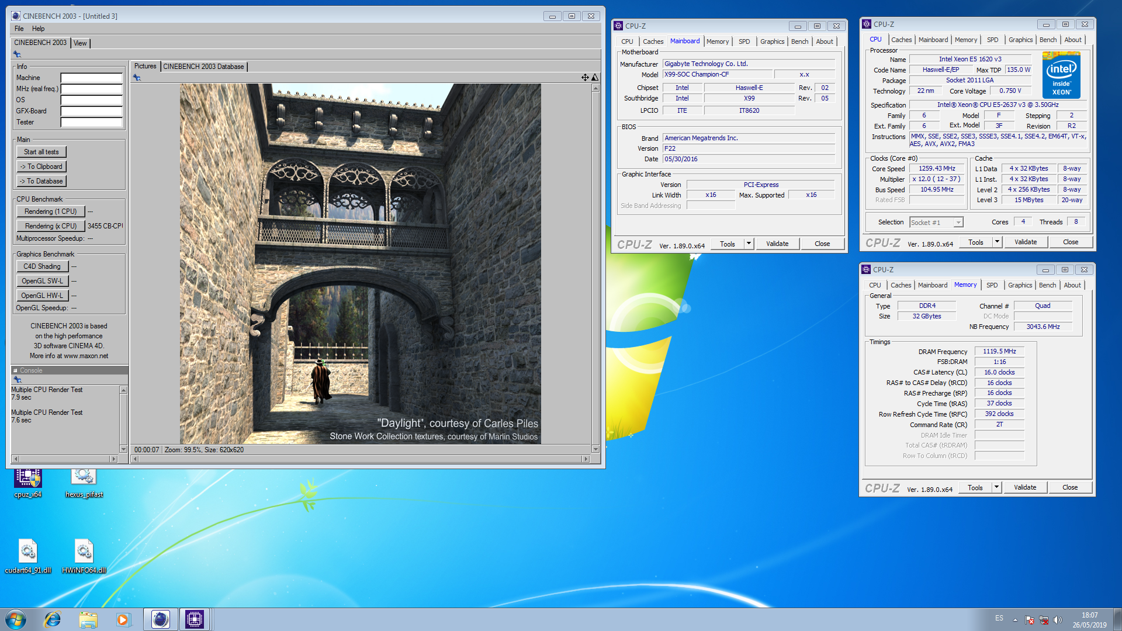Image resolution: width=1122 pixels, height=631 pixels.
Task: Switch to the View tab in CINEBENCH
Action: (80, 43)
